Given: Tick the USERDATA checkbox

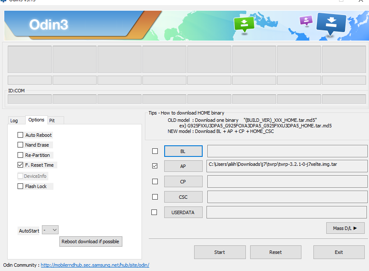Looking at the screenshot, I should [154, 212].
